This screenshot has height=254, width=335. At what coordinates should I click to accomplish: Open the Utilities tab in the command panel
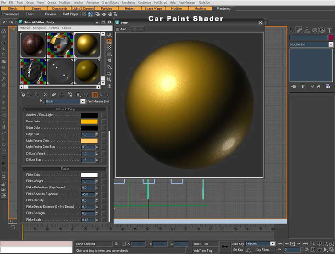coord(328,30)
